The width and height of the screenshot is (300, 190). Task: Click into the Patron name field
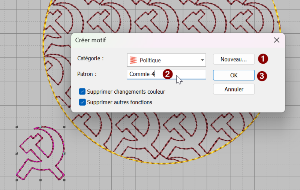[166, 74]
